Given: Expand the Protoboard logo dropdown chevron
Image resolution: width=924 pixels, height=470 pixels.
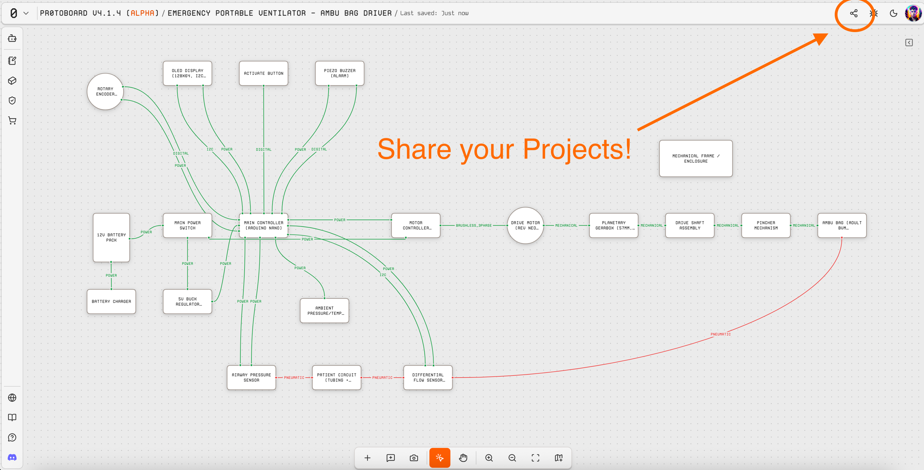Looking at the screenshot, I should 26,13.
